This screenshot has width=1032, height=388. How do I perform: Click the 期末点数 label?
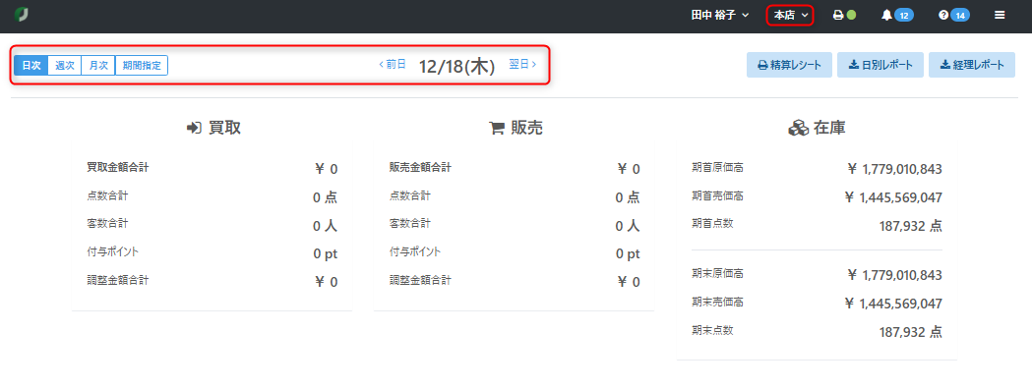[712, 330]
